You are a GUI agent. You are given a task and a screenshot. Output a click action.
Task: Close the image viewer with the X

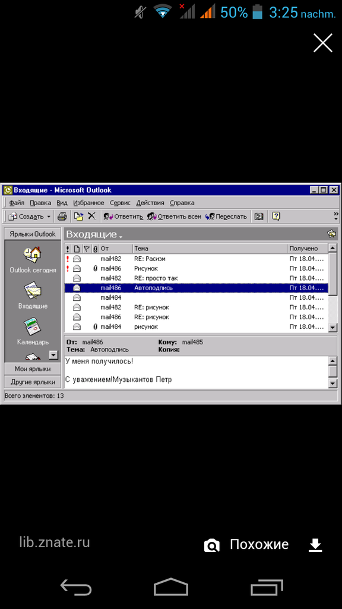point(322,43)
